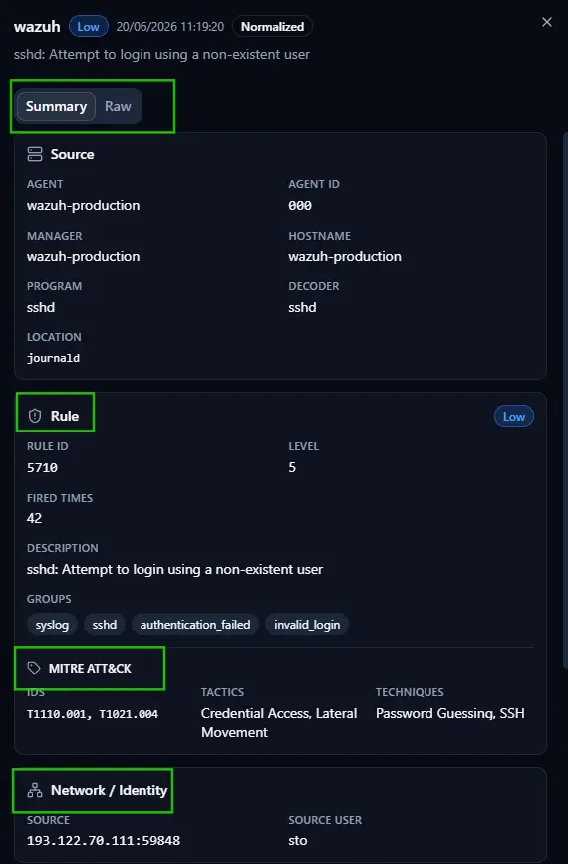Image resolution: width=568 pixels, height=864 pixels.
Task: Click the MITRE ATT&CK tag icon
Action: click(x=34, y=668)
